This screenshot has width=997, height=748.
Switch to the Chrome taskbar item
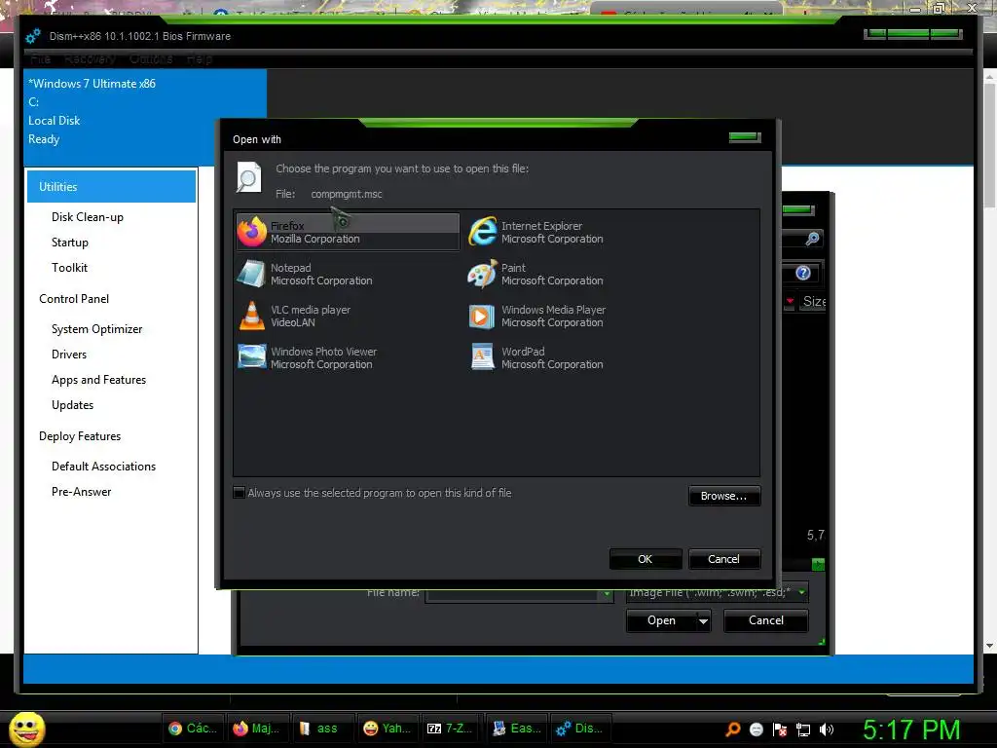193,729
